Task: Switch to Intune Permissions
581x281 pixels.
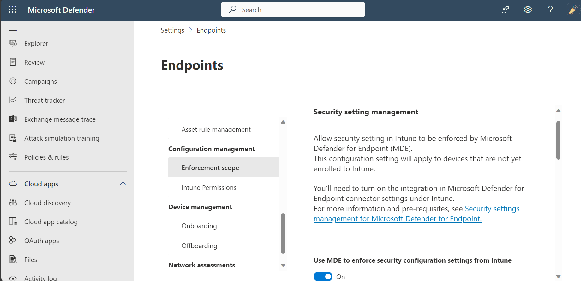Action: point(209,187)
